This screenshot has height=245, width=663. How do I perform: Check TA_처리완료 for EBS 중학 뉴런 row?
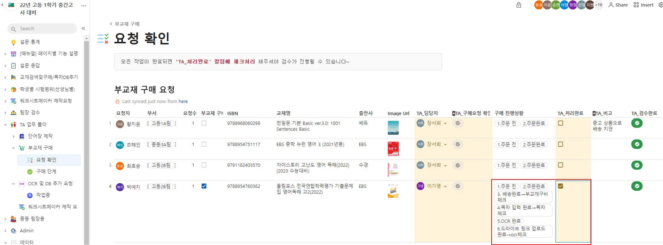point(561,144)
